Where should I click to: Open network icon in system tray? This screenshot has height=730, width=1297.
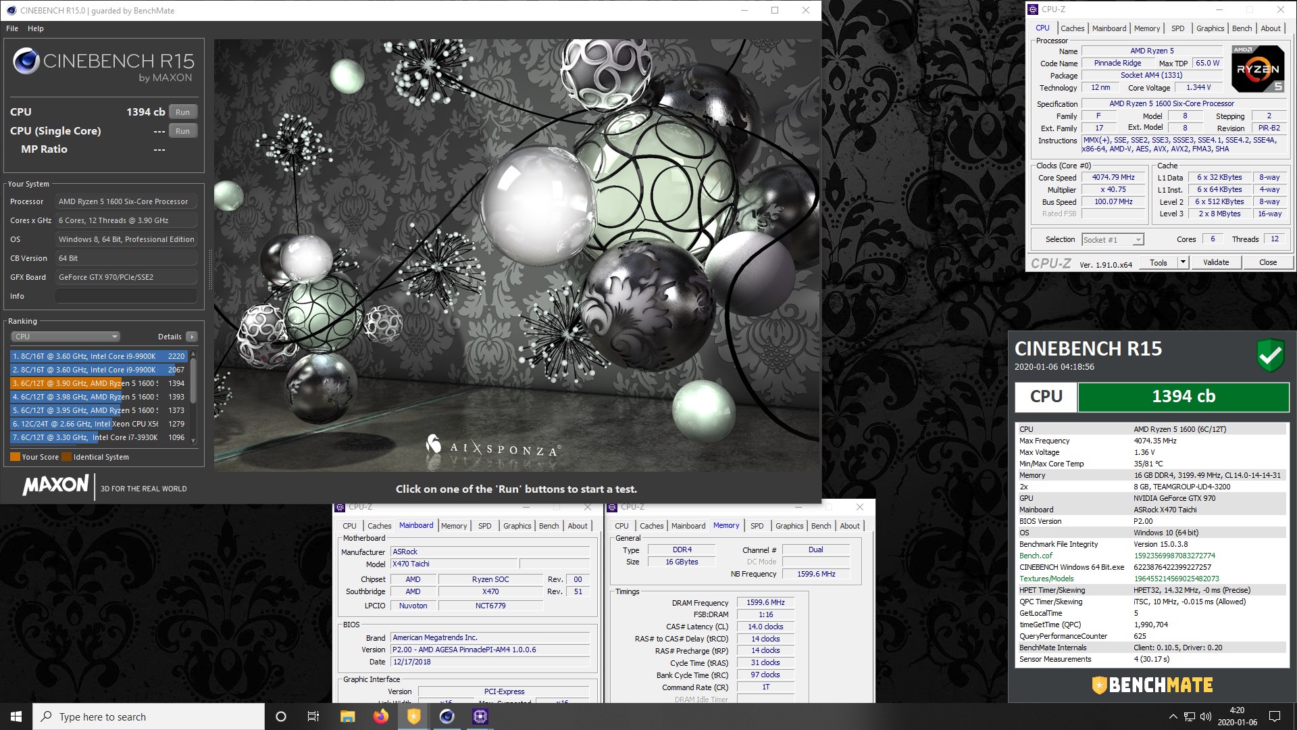[x=1190, y=716]
